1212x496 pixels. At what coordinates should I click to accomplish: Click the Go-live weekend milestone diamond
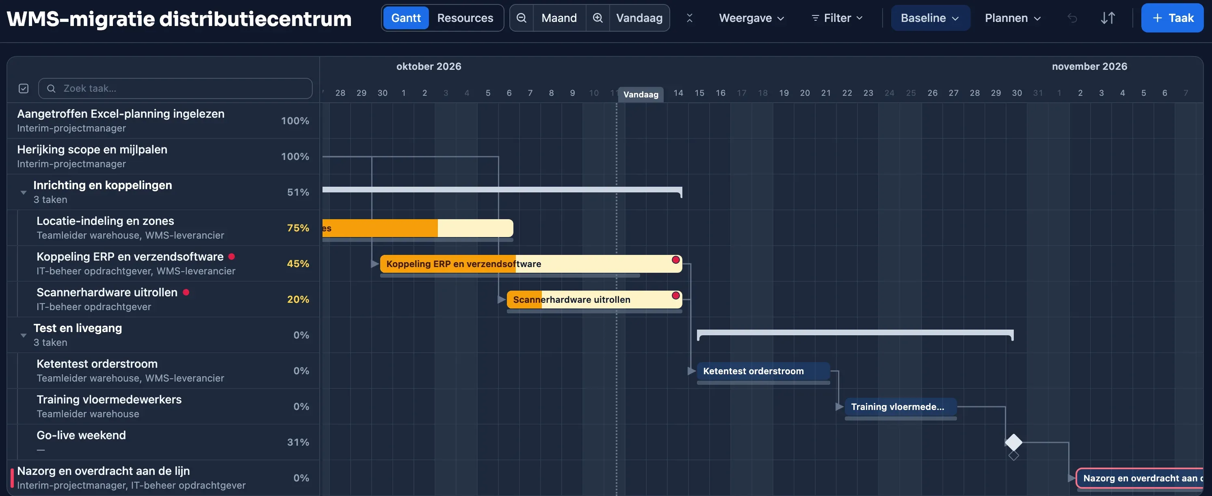[1013, 442]
